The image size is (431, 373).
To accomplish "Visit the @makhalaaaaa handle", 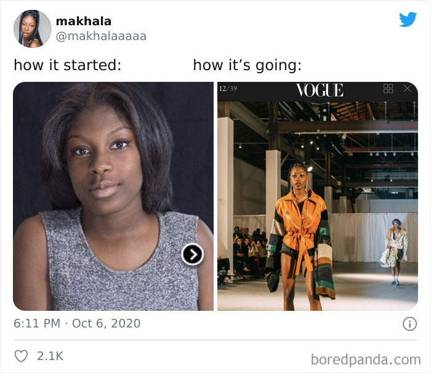I will 101,36.
